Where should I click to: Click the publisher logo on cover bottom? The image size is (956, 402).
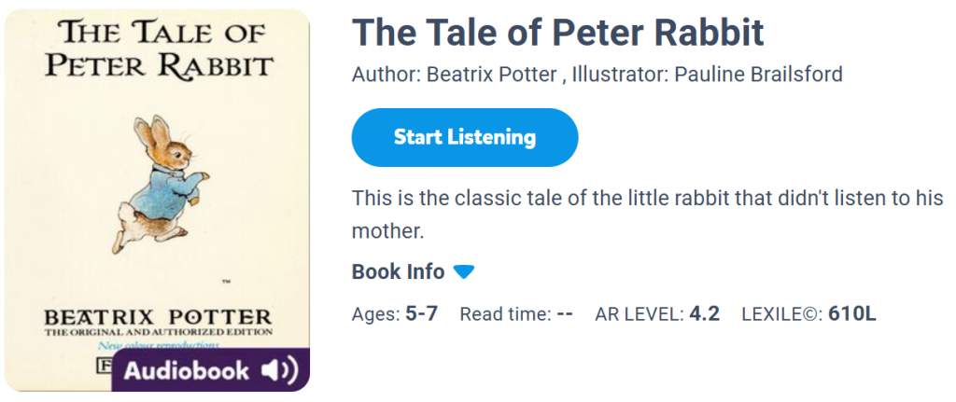tap(105, 362)
